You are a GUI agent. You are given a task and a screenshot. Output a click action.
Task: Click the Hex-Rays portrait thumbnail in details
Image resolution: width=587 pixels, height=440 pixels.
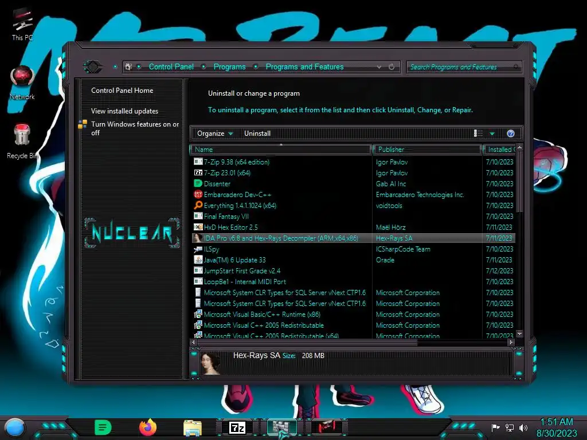point(211,363)
